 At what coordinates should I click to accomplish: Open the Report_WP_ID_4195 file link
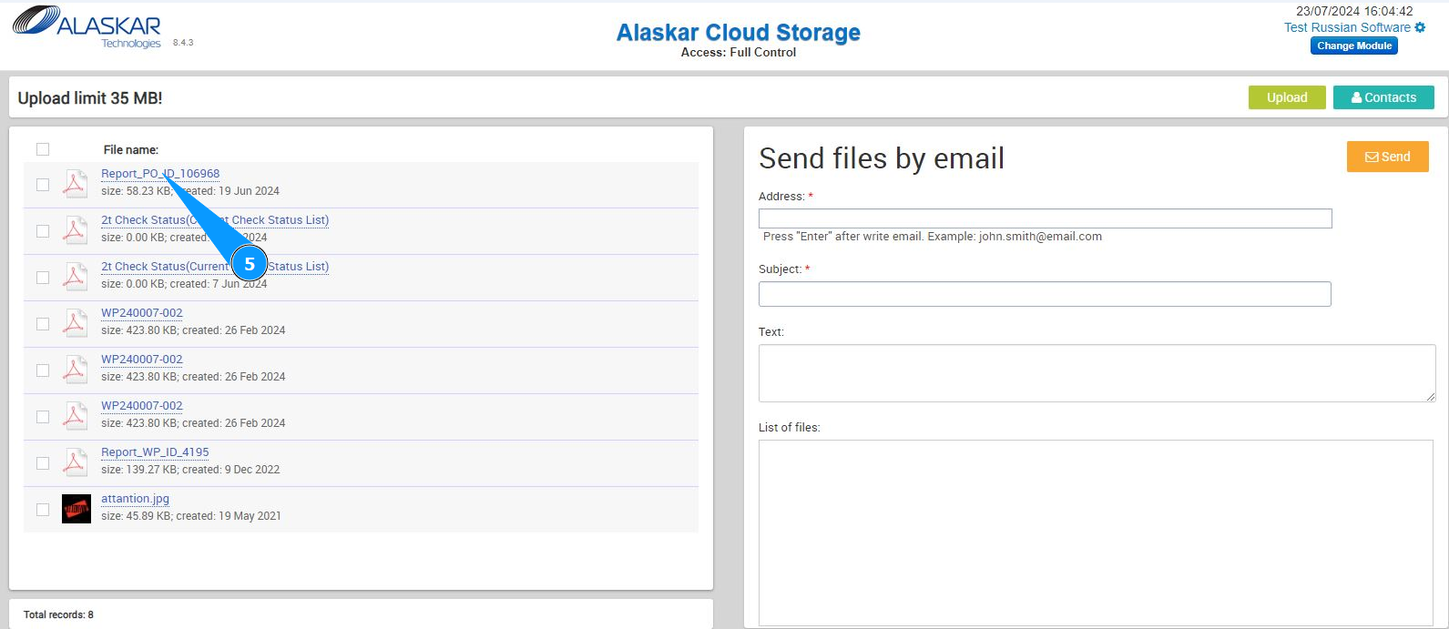tap(155, 452)
